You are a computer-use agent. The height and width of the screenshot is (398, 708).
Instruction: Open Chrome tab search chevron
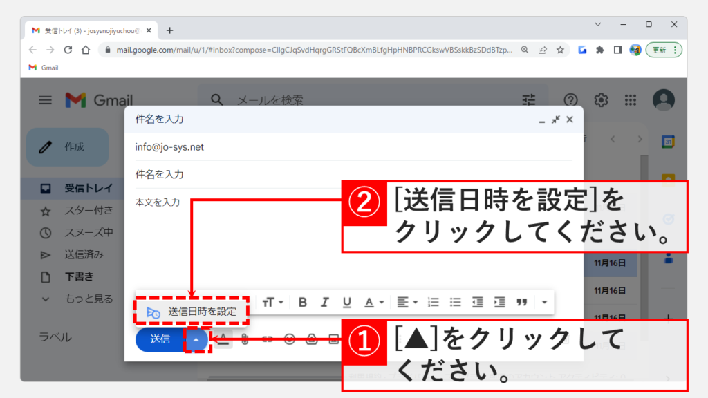598,24
